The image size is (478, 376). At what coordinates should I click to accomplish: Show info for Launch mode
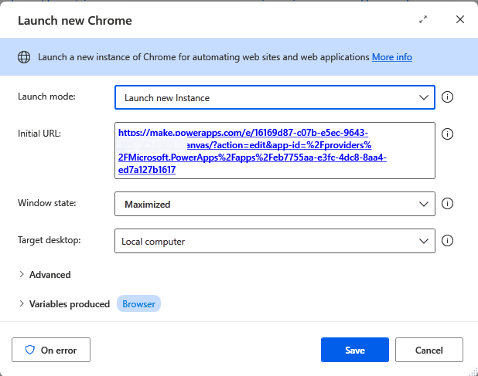pos(447,97)
